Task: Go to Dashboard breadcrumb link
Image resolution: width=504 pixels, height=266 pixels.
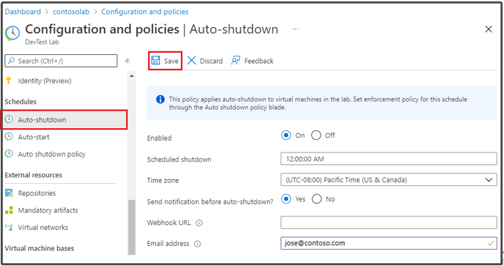Action: point(22,12)
